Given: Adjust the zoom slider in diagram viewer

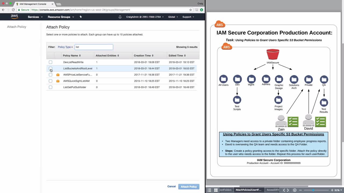Looking at the screenshot, I should point(313,190).
